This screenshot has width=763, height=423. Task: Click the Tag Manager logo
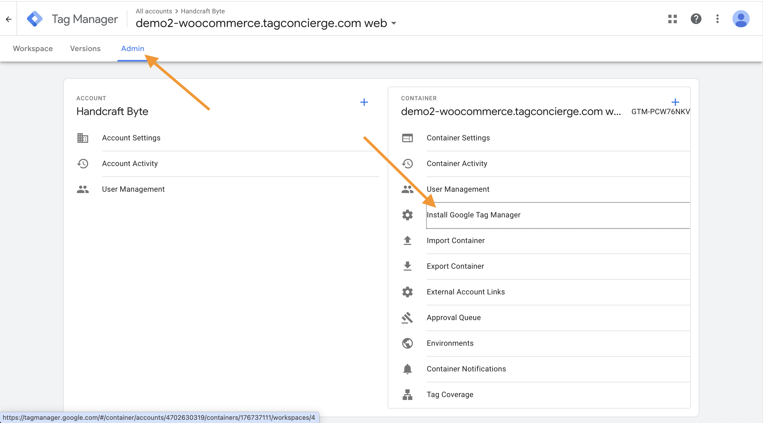point(35,19)
